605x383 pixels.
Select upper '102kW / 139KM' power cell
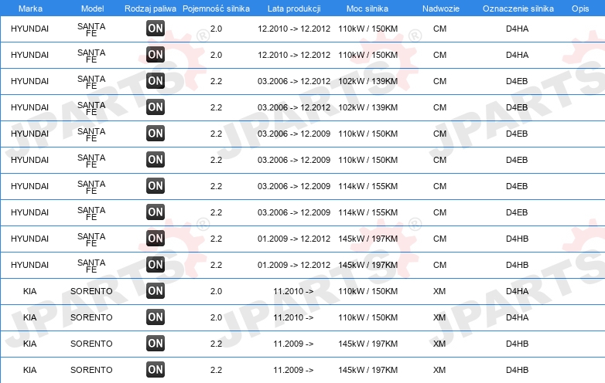click(367, 81)
